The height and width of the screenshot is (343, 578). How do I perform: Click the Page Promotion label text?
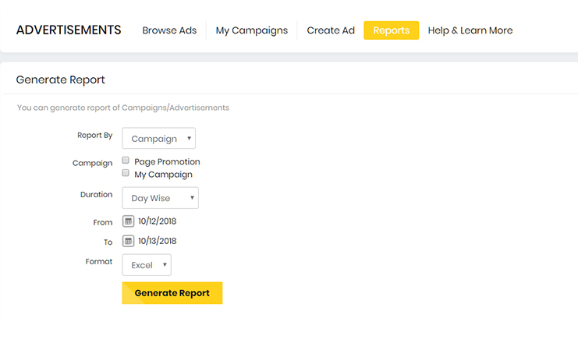click(x=167, y=162)
